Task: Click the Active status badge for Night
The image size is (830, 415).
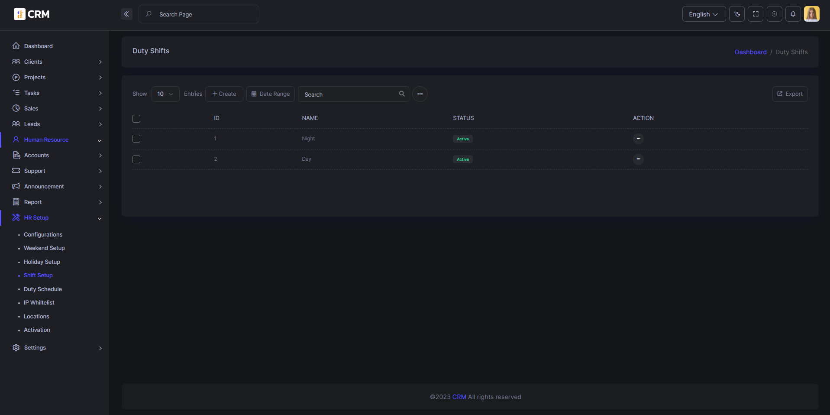Action: click(463, 139)
